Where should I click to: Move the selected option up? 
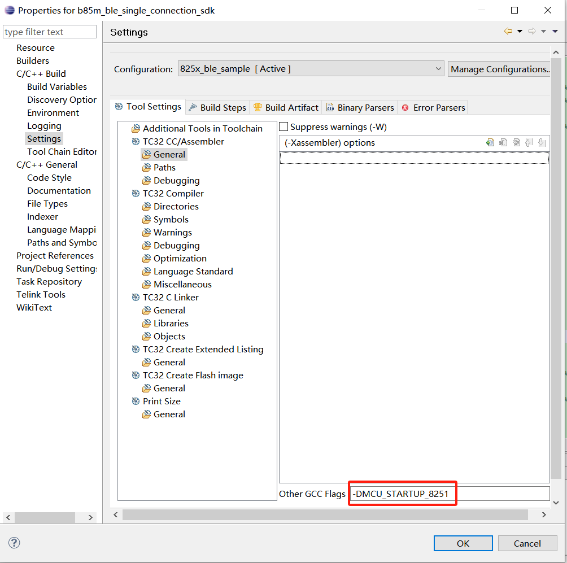[530, 142]
